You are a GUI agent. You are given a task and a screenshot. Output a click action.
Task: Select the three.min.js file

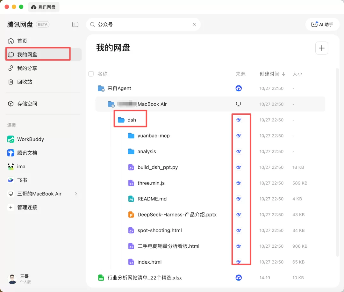point(151,183)
